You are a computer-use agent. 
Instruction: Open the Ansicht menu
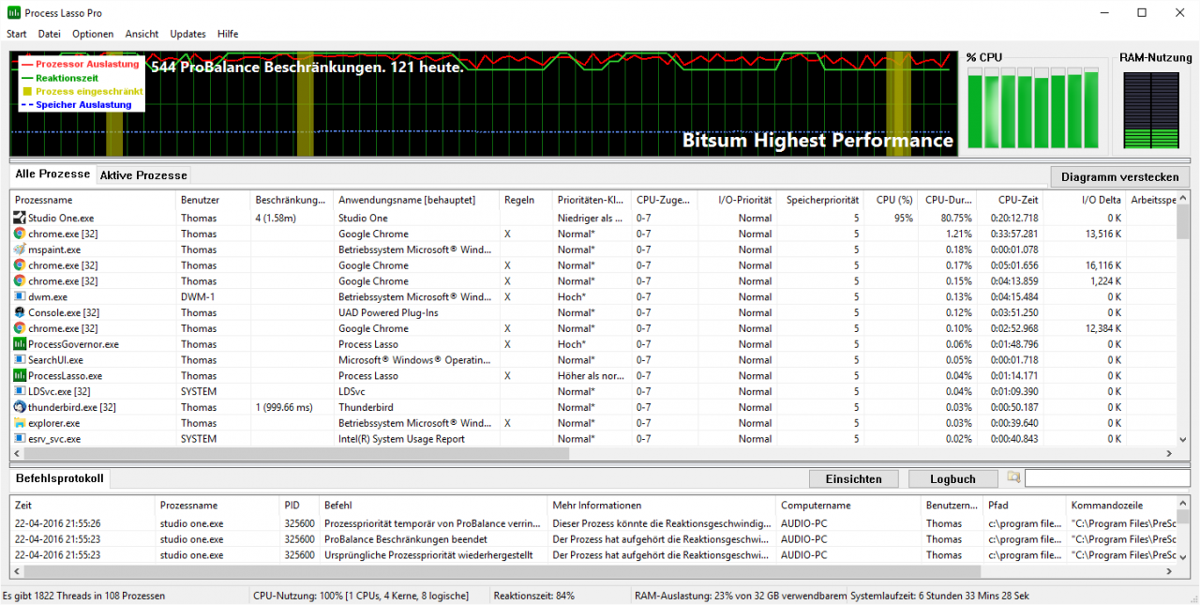tap(142, 34)
